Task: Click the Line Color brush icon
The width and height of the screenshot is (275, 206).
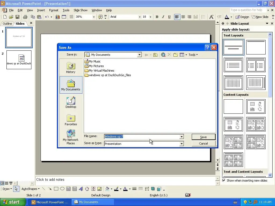Action: 116,189
